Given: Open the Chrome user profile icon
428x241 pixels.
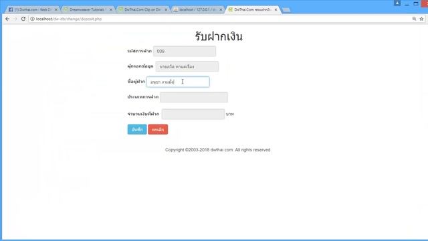Looking at the screenshot, I should pos(397,3).
